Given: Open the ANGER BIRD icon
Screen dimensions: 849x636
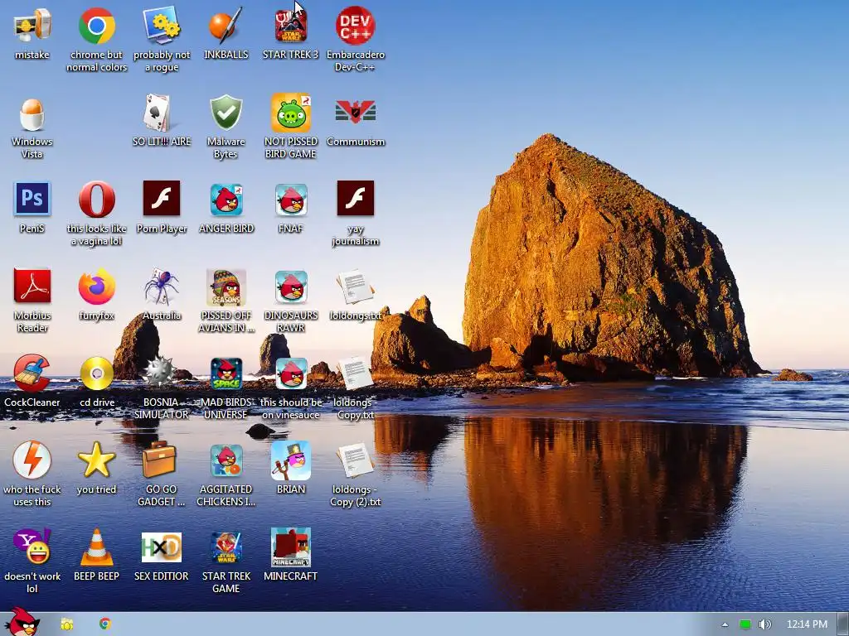Looking at the screenshot, I should pos(226,200).
